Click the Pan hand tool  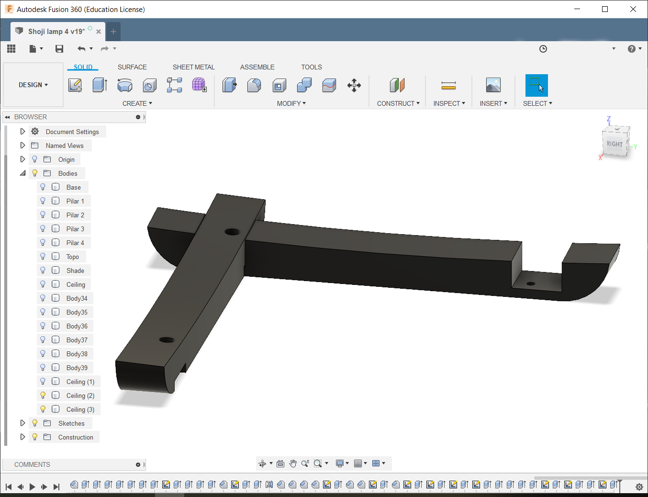(x=293, y=463)
